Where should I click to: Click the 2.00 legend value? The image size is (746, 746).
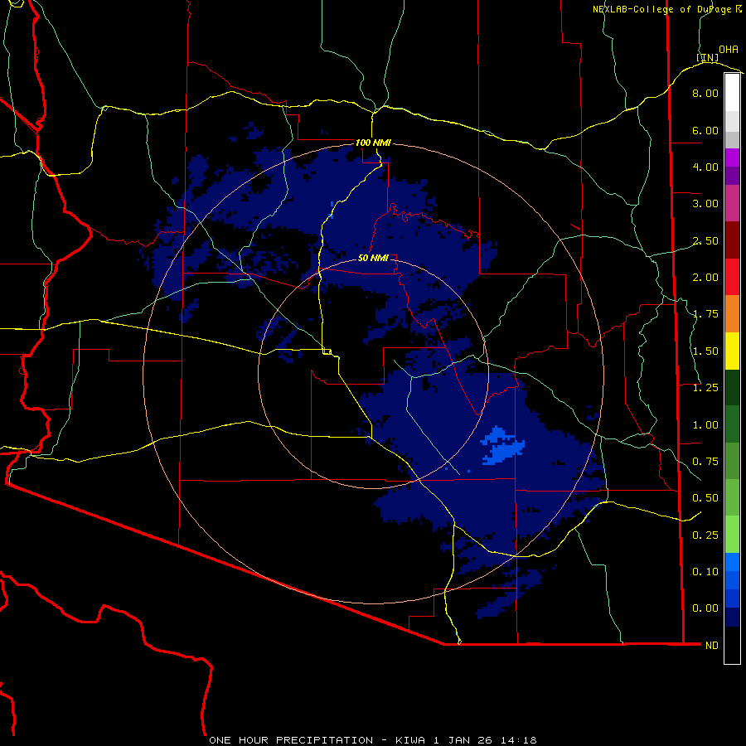pos(705,278)
